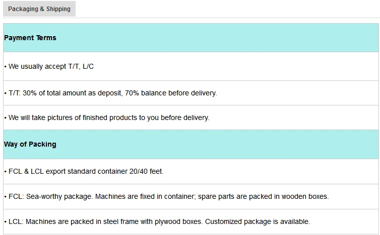This screenshot has width=380, height=235.
Task: Open the Packaging & Shipping tab
Action: click(39, 9)
